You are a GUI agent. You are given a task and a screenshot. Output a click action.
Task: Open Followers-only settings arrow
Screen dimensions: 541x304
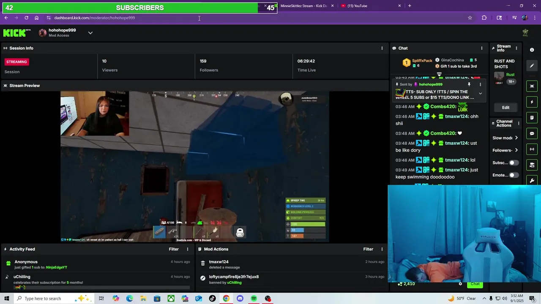[516, 150]
